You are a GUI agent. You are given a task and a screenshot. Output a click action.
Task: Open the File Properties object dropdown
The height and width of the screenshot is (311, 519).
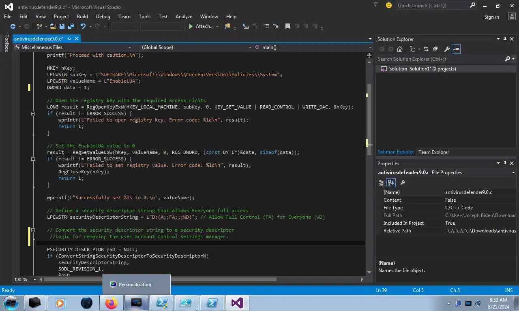(513, 173)
